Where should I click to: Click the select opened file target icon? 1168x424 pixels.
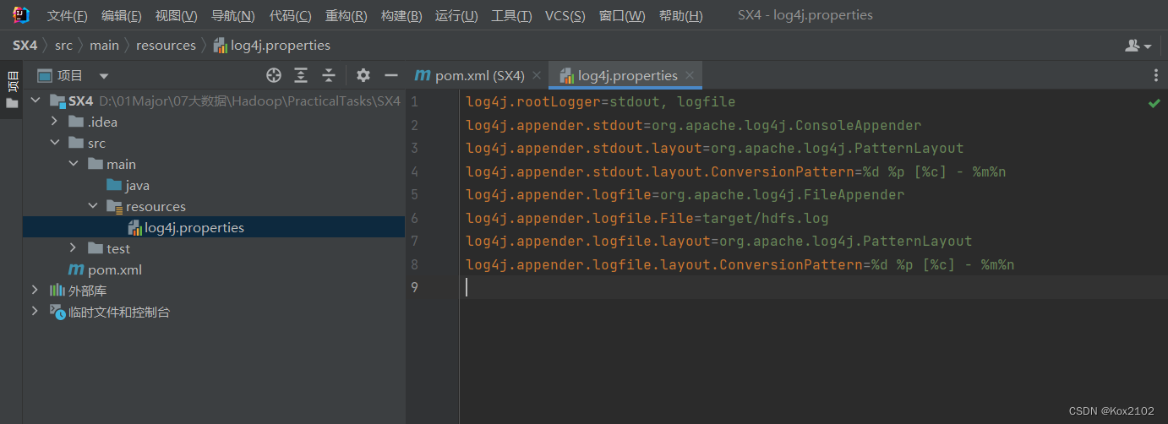[x=273, y=76]
